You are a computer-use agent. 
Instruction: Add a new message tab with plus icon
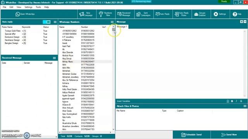point(241,22)
